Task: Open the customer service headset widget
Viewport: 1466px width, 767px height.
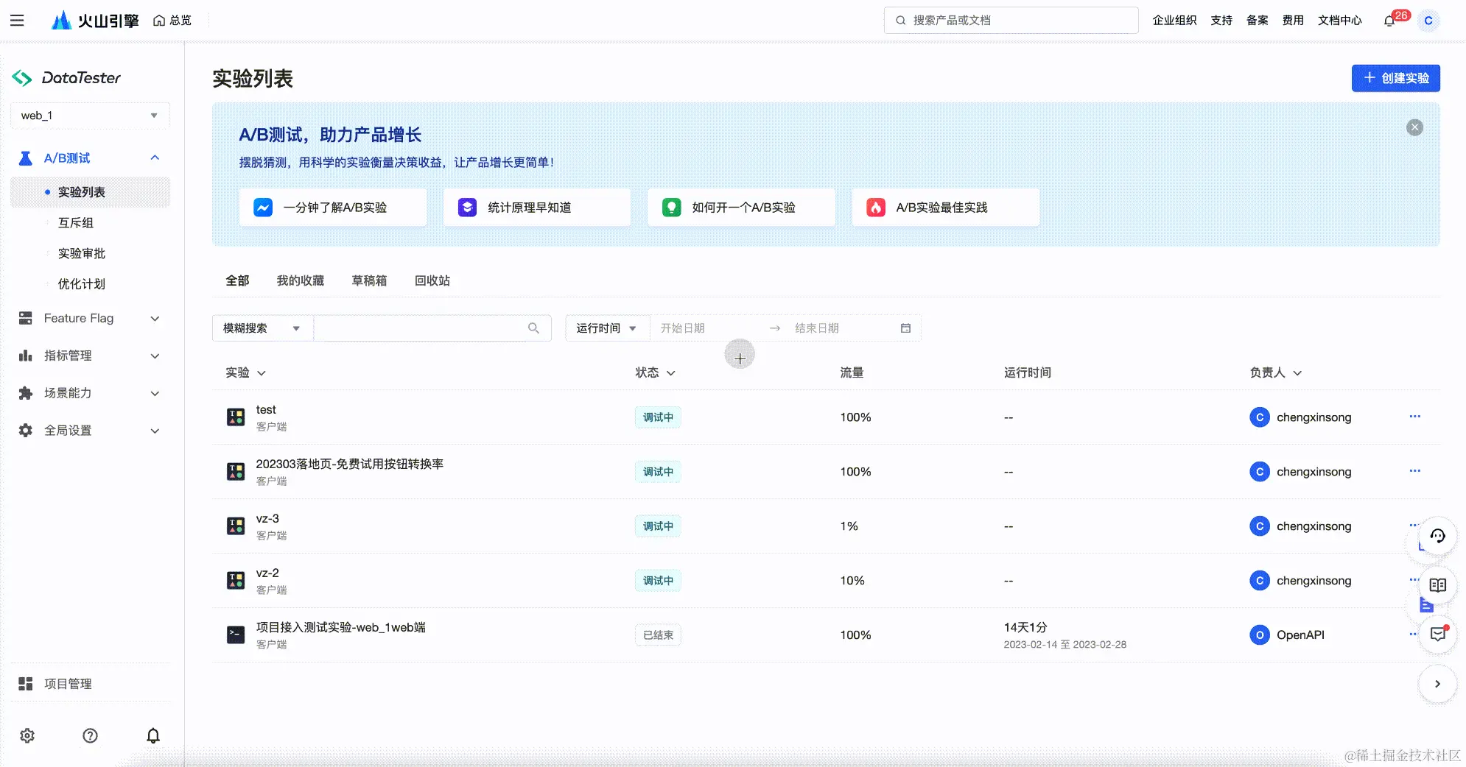Action: 1437,536
